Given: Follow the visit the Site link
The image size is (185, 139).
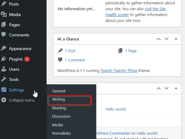Looking at the screenshot, I should 155,9.
